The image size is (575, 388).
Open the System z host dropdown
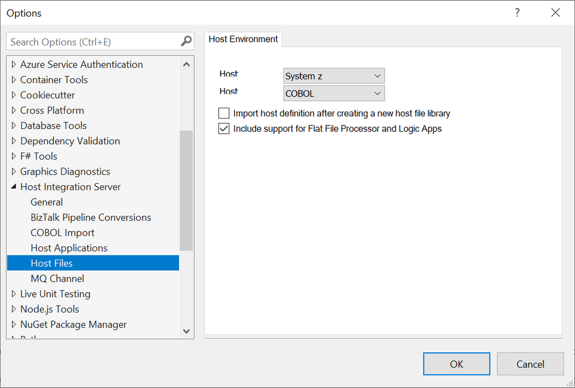tap(334, 76)
